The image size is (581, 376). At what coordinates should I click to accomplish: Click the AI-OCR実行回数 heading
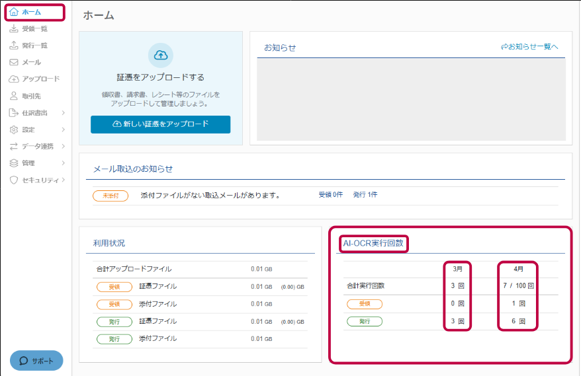[x=373, y=243]
